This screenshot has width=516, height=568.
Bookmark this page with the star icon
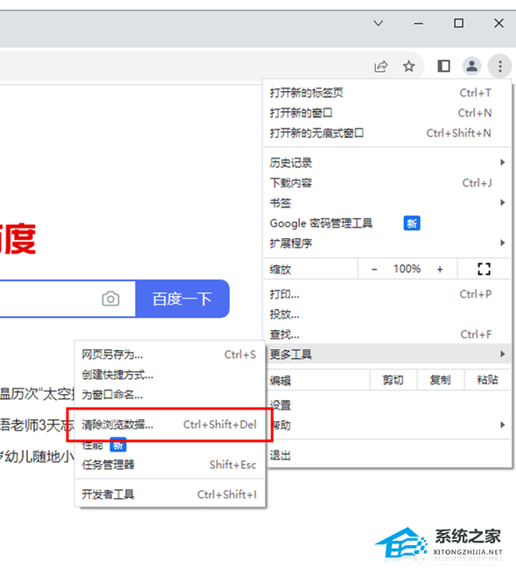pyautogui.click(x=408, y=67)
